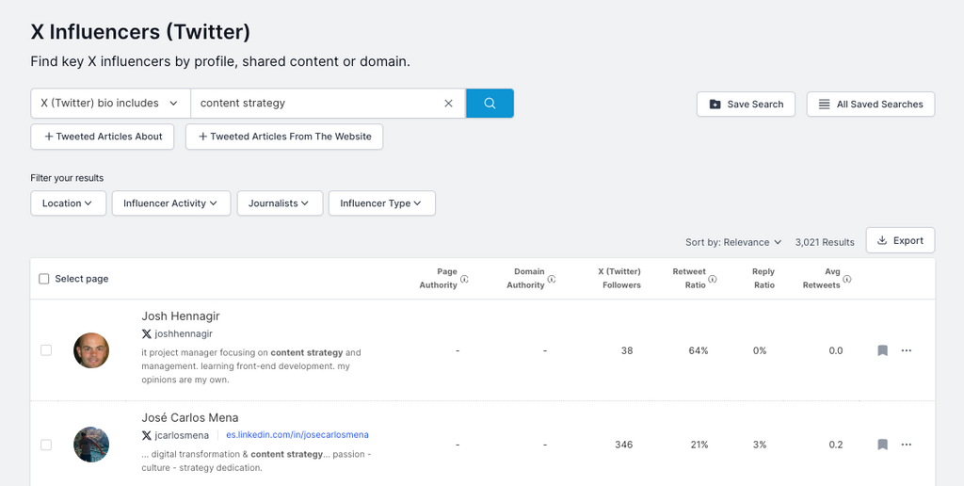964x486 pixels.
Task: Open José Carlos Mena's LinkedIn link
Action: tap(297, 435)
